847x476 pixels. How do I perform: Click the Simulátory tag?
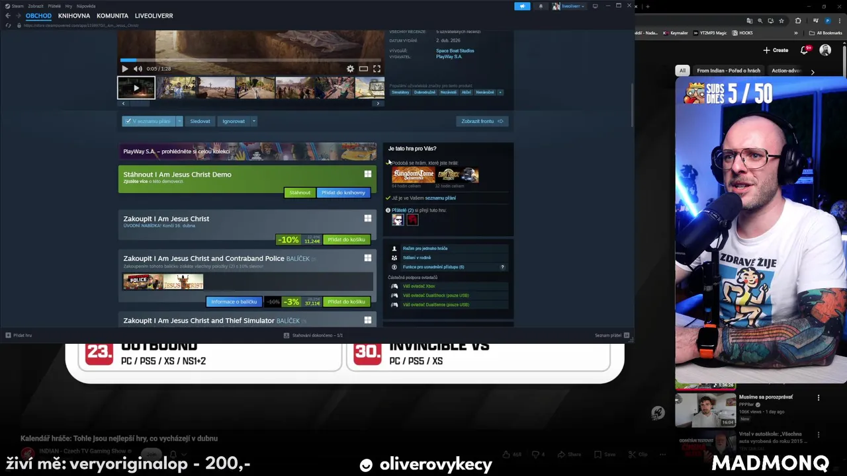pos(400,93)
